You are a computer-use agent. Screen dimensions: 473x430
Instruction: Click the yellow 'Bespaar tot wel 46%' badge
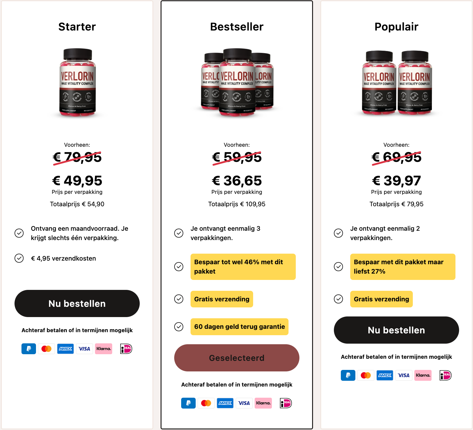243,267
